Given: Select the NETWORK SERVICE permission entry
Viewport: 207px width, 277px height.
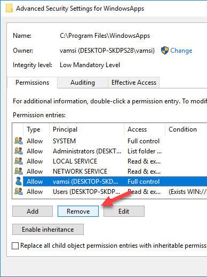Looking at the screenshot, I should pos(109,172).
